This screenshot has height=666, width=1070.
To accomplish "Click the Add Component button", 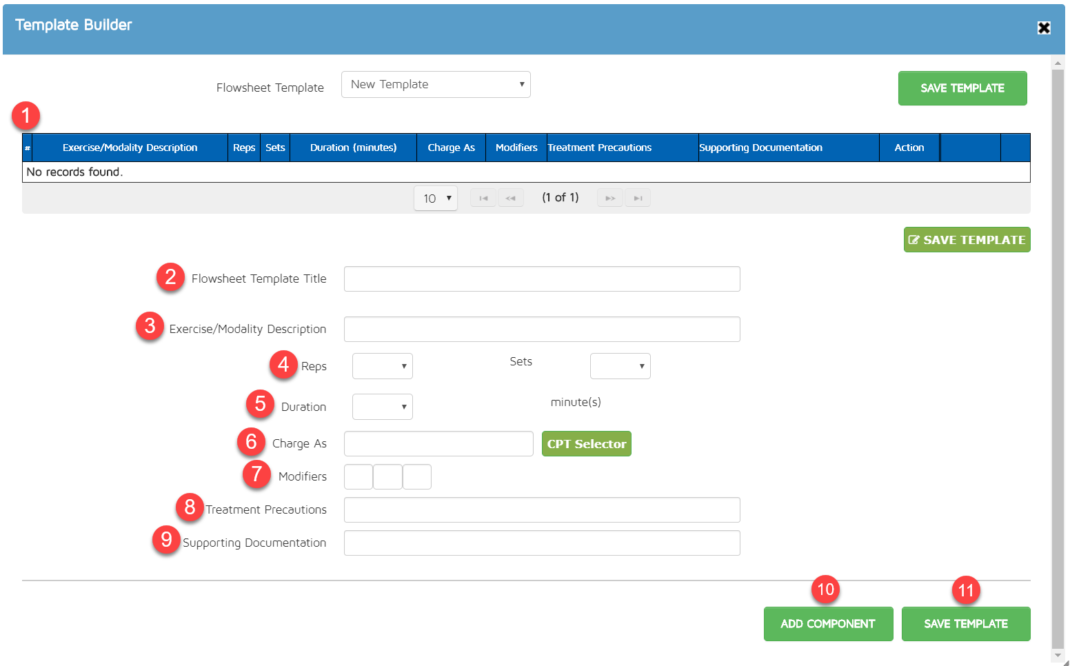I will (x=828, y=624).
